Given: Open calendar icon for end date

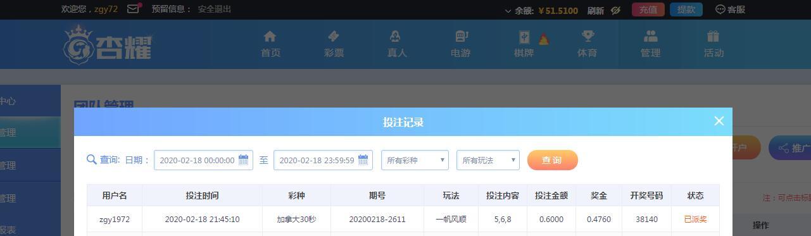Looking at the screenshot, I should point(363,160).
